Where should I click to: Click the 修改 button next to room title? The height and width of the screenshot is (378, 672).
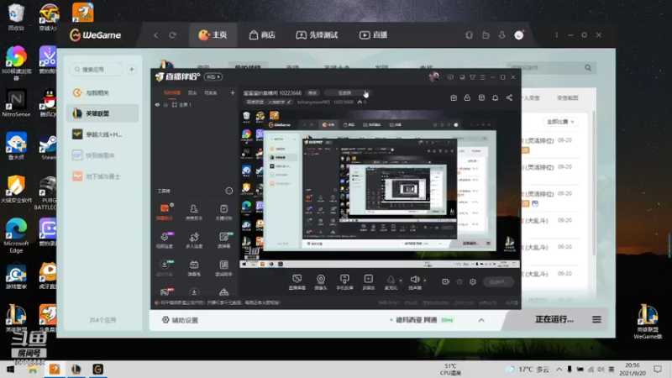pos(312,92)
